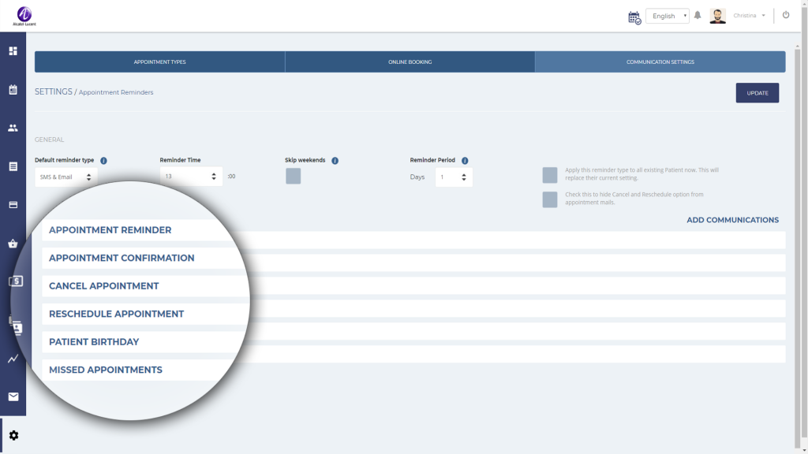Switch to the Appointment Types tab
Viewport: 808px width, 454px height.
(x=159, y=61)
